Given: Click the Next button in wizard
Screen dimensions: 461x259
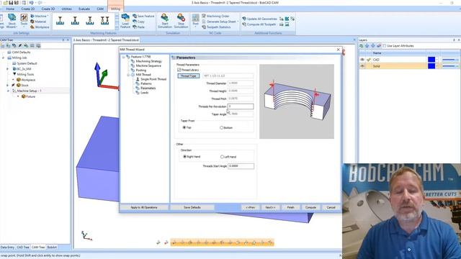Looking at the screenshot, I should tap(270, 207).
